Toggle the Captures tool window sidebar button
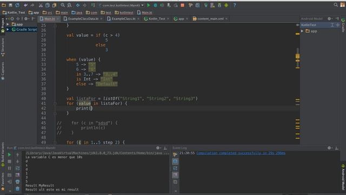 click(x=3, y=71)
